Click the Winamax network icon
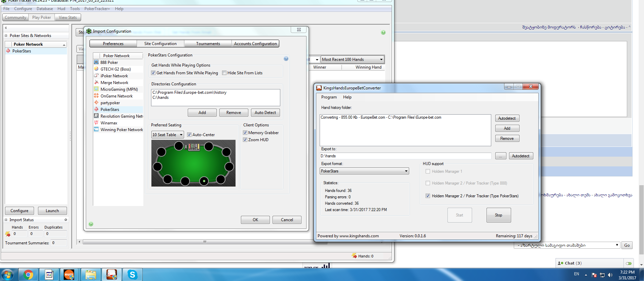 point(96,123)
